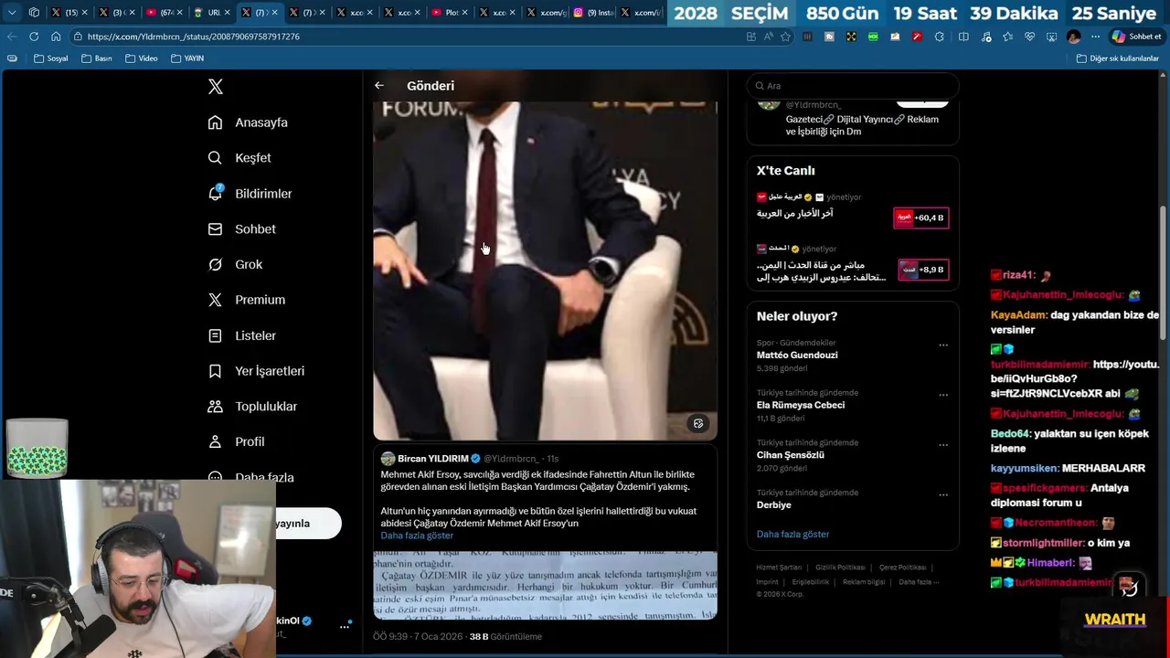The width and height of the screenshot is (1170, 658).
Task: Open browser settings and more menu
Action: coord(1095,37)
